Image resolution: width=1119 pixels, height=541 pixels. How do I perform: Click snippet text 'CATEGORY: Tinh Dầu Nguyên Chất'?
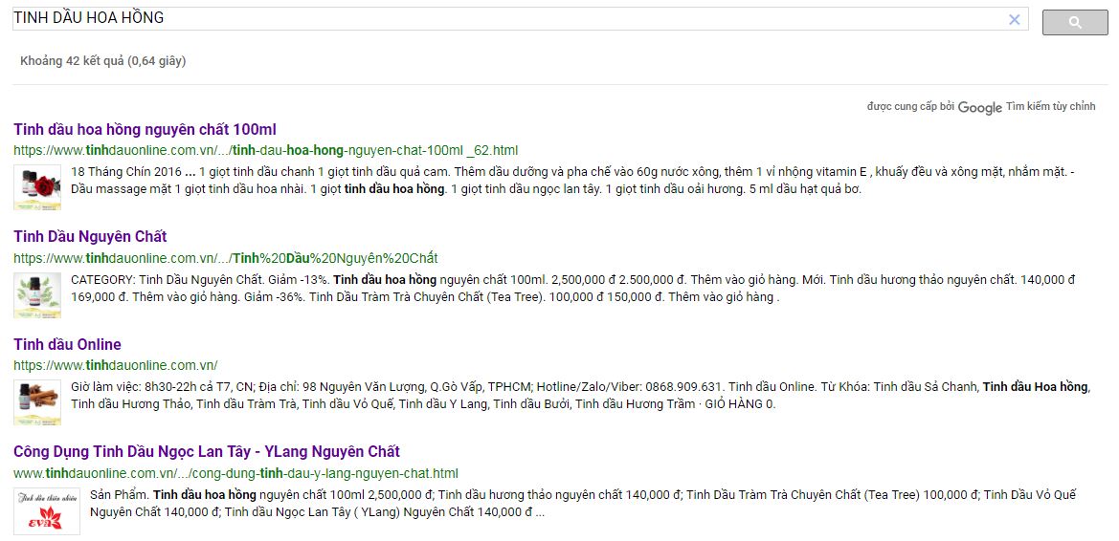tap(573, 289)
